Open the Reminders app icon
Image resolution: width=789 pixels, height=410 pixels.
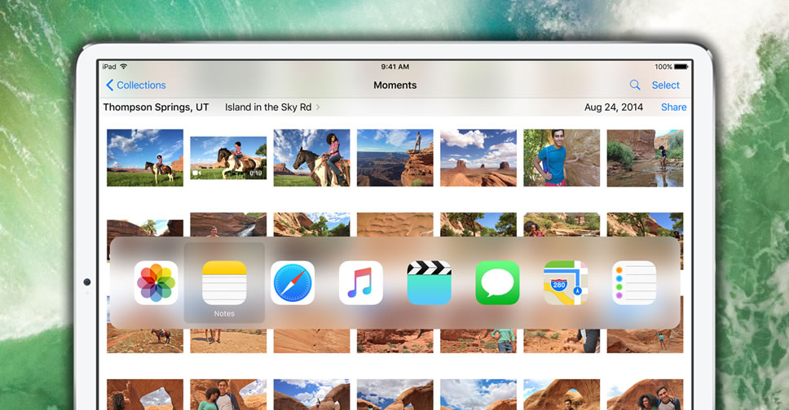pos(634,283)
